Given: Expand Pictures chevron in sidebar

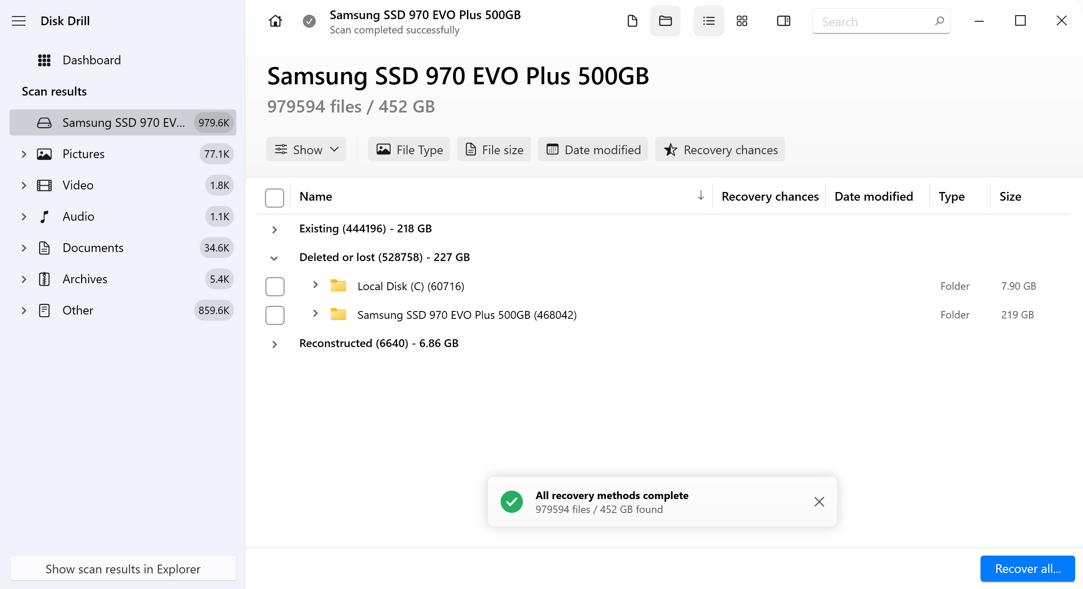Looking at the screenshot, I should [24, 154].
